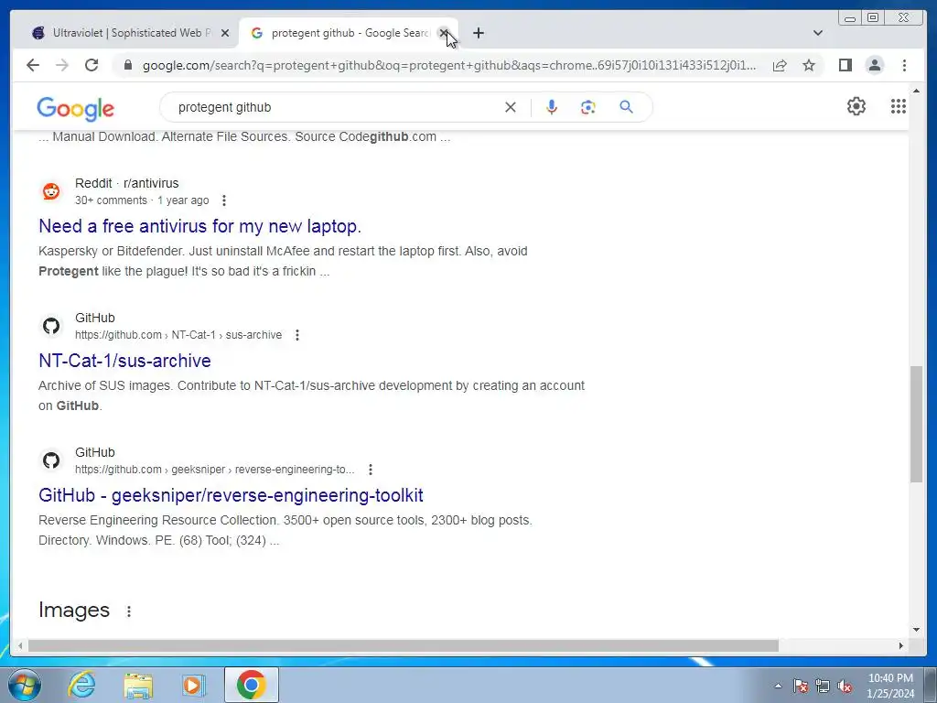Click the Reddit r/antivirus source label
This screenshot has width=937, height=703.
pos(126,183)
